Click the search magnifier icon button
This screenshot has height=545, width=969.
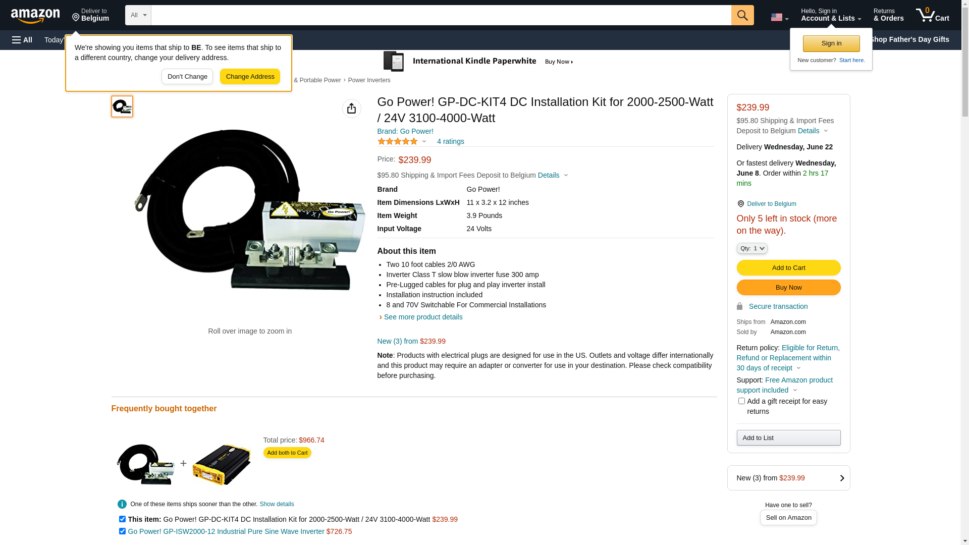pyautogui.click(x=742, y=15)
